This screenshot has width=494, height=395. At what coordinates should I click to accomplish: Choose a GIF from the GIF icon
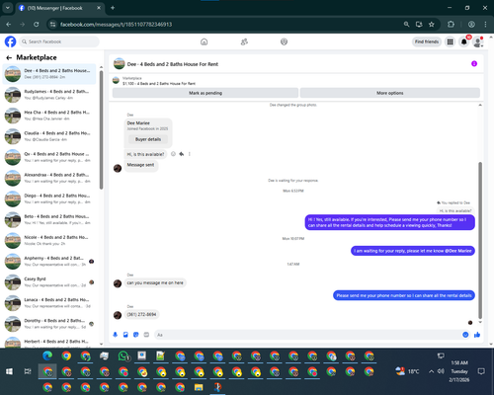146,335
